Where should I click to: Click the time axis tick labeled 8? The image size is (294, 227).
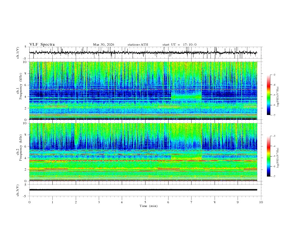(215, 202)
